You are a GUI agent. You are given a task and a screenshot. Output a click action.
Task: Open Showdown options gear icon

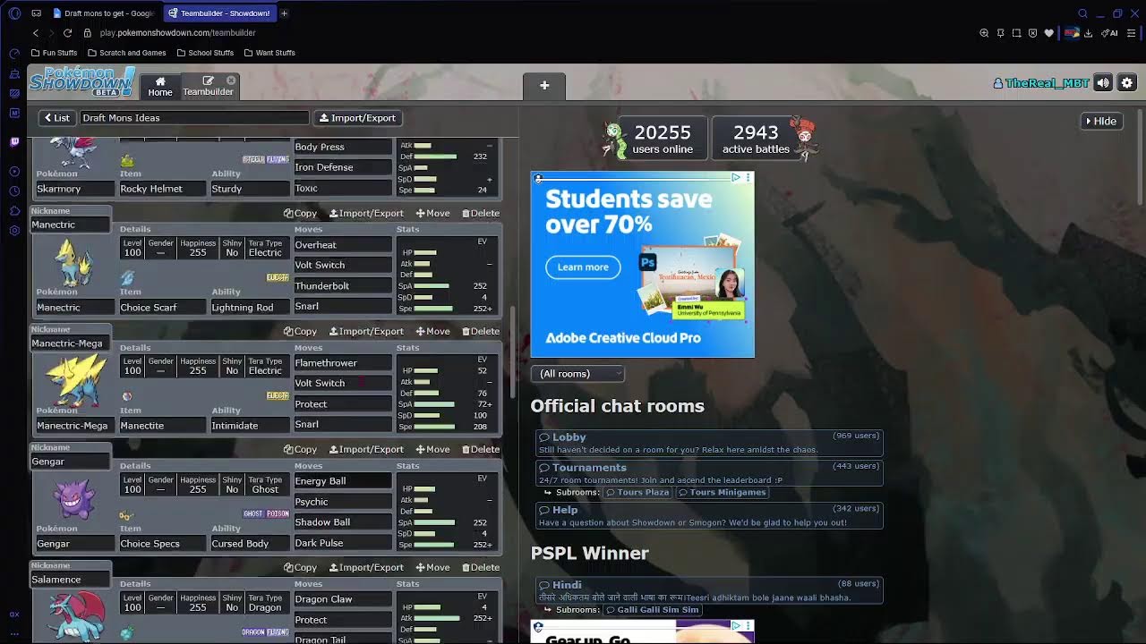coord(1127,83)
